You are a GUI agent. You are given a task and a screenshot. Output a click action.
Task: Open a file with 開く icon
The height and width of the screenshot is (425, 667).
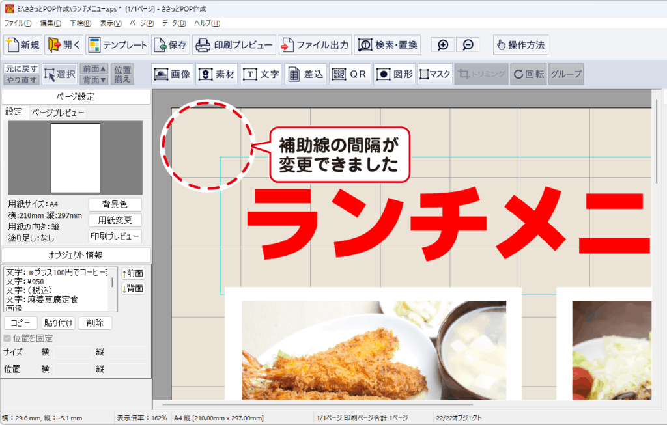click(x=64, y=45)
